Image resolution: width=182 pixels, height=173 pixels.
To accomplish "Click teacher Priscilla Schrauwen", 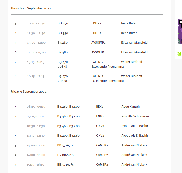I will (x=135, y=116).
